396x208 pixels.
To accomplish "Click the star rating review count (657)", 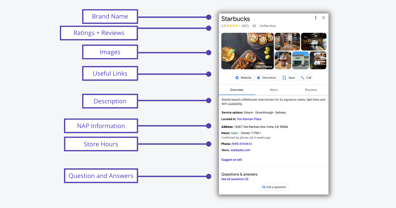I will [245, 26].
